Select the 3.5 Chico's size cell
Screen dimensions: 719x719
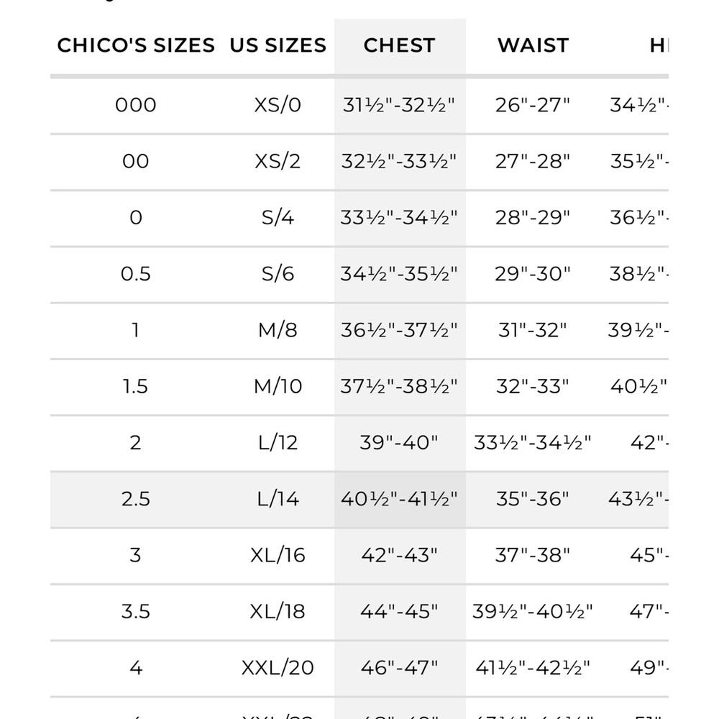(x=136, y=611)
